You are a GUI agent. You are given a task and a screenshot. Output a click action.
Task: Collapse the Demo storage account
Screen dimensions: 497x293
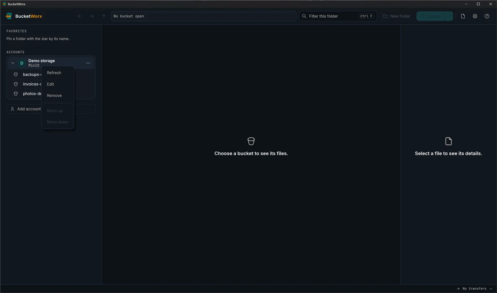pyautogui.click(x=13, y=63)
